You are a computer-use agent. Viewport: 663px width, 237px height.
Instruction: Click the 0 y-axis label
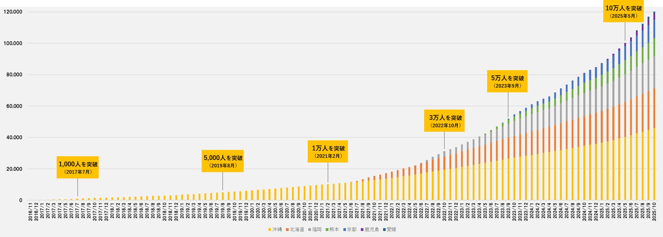(x=21, y=200)
